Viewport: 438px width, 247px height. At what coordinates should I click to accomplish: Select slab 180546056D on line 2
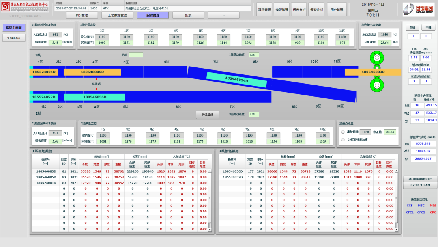[x=94, y=97]
